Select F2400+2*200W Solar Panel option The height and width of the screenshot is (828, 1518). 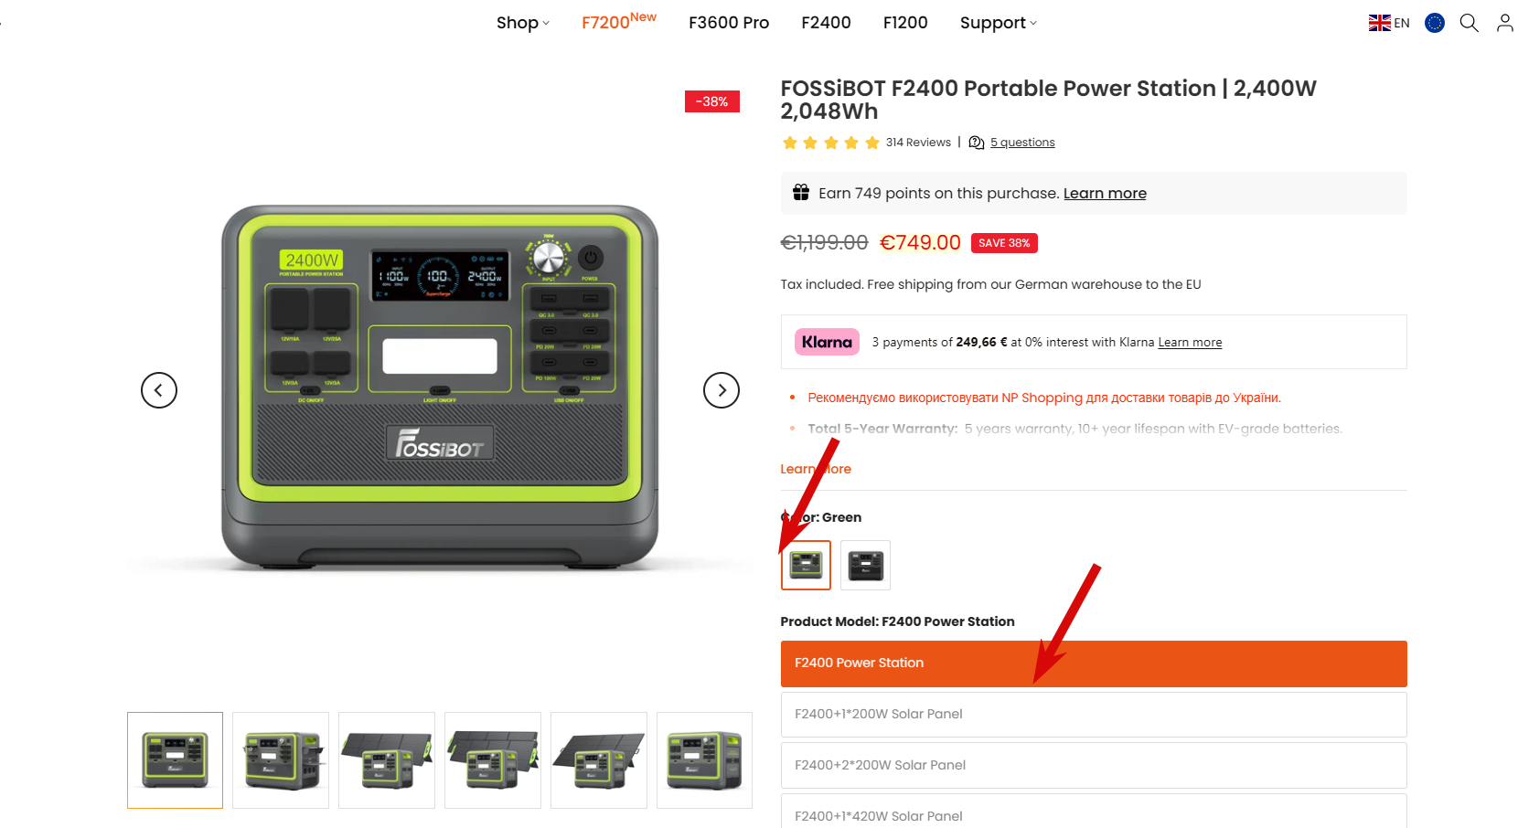pyautogui.click(x=1094, y=766)
